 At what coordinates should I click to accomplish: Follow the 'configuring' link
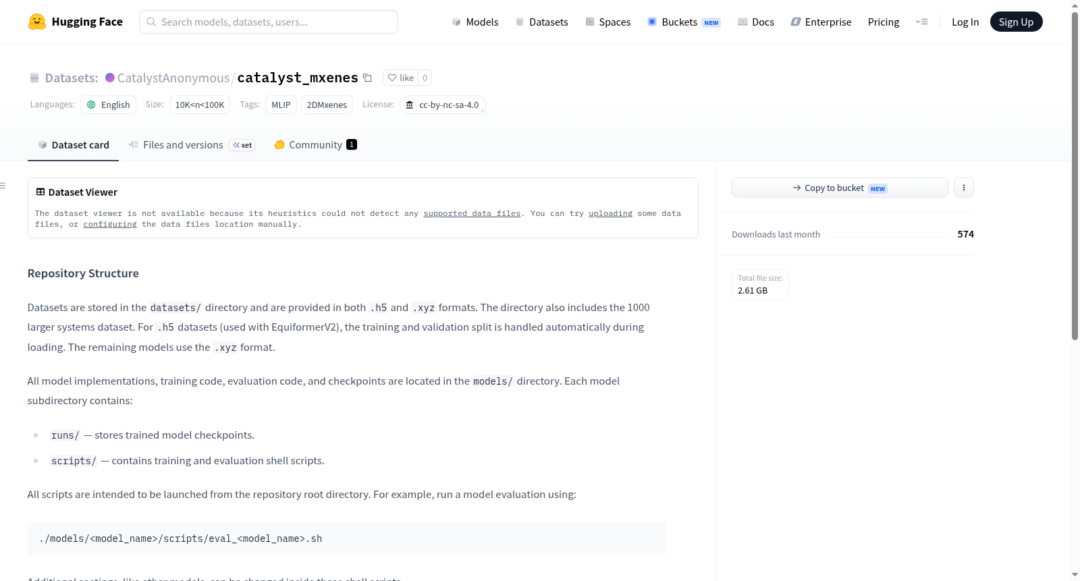(110, 224)
